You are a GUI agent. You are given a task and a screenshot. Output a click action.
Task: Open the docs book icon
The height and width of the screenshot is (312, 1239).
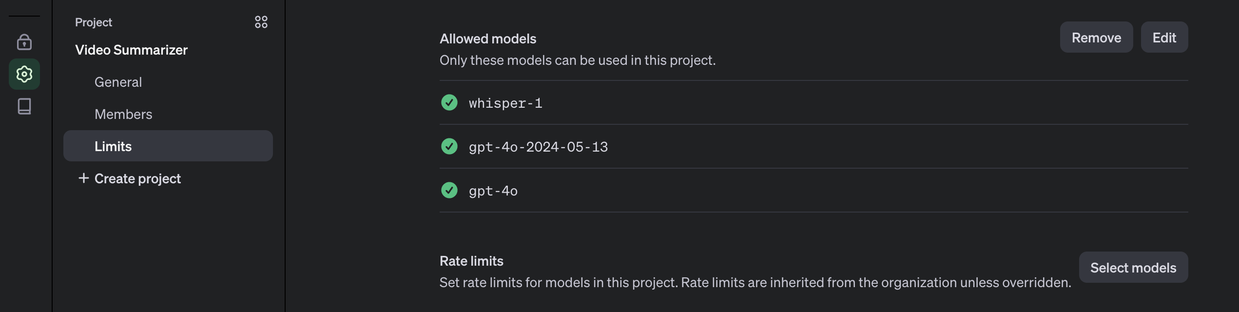[24, 106]
